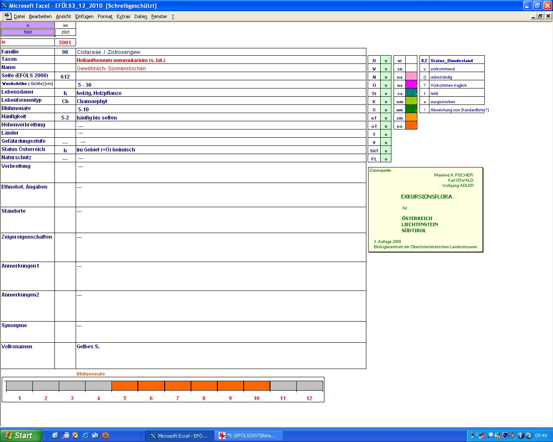Click gray month 1 bar in Blühmonate chart
The image size is (553, 442).
tap(19, 386)
